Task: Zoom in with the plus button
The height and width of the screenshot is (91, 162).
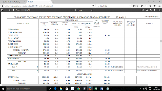Action: (x=75, y=10)
